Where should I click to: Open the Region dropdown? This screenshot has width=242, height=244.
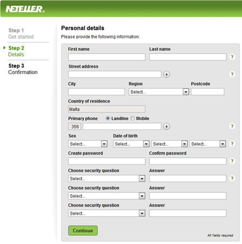click(x=159, y=92)
